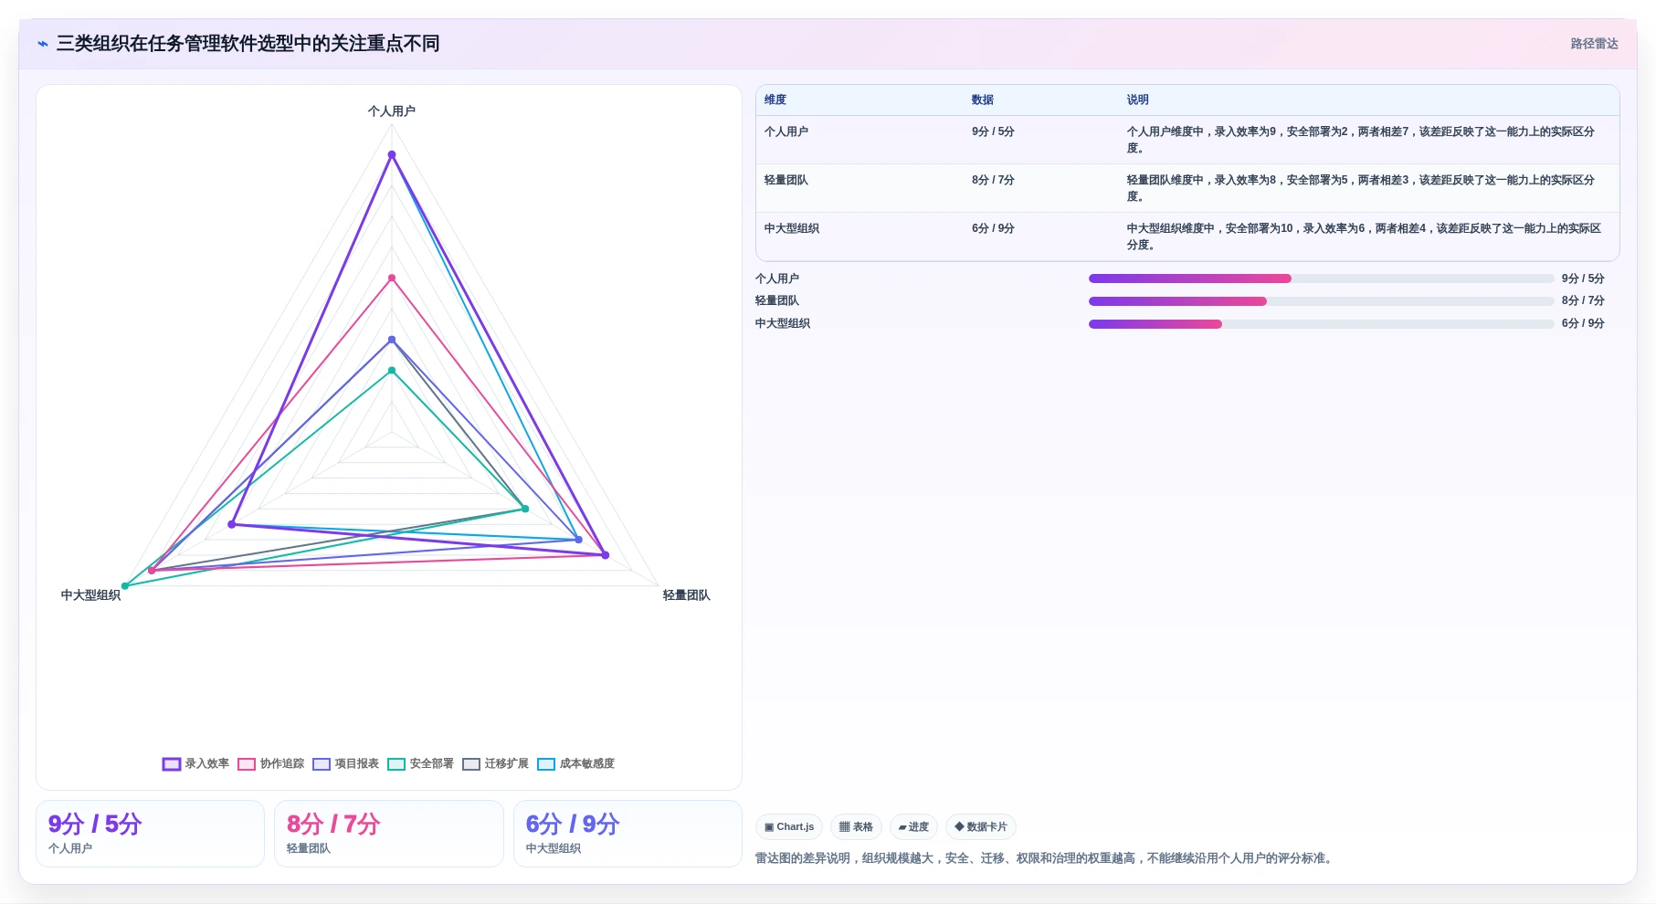Click the 录入效率 point on 轻量团队 axis
This screenshot has width=1656, height=904.
coord(605,555)
